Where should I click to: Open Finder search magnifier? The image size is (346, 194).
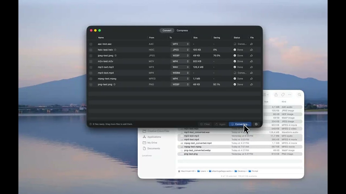point(299,95)
